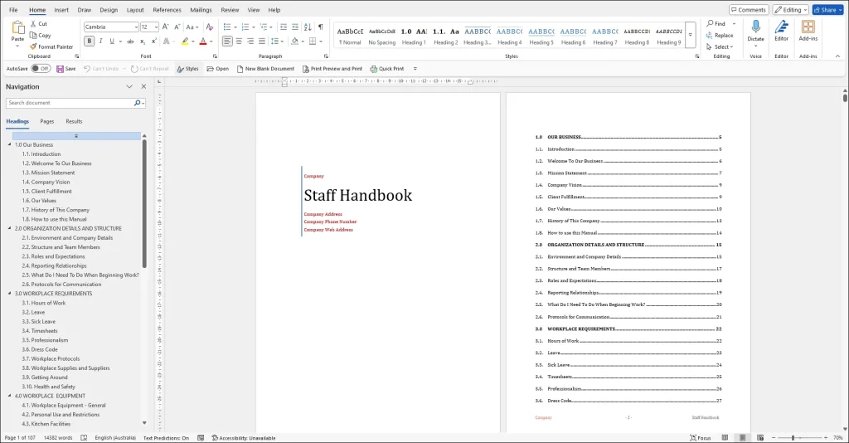Apply superscript formatting
The width and height of the screenshot is (849, 443).
[x=153, y=41]
